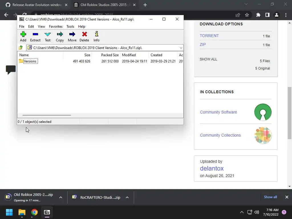The image size is (292, 219).
Task: Click the Chrome taskbar icon
Action: [x=35, y=212]
